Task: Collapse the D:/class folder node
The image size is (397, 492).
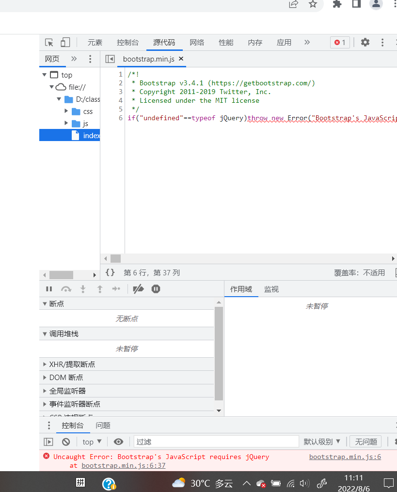Action: click(59, 99)
